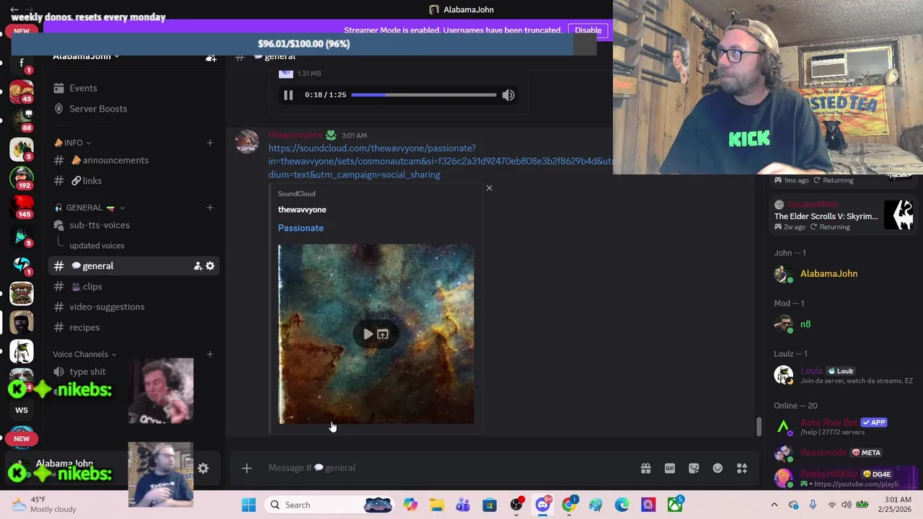Open the links channel
Image resolution: width=923 pixels, height=519 pixels.
92,181
